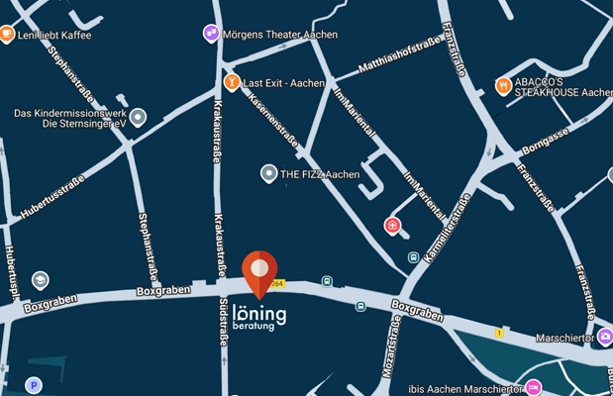
Task: Open Das Kindermissionswerk grey location pin
Action: coord(138,117)
